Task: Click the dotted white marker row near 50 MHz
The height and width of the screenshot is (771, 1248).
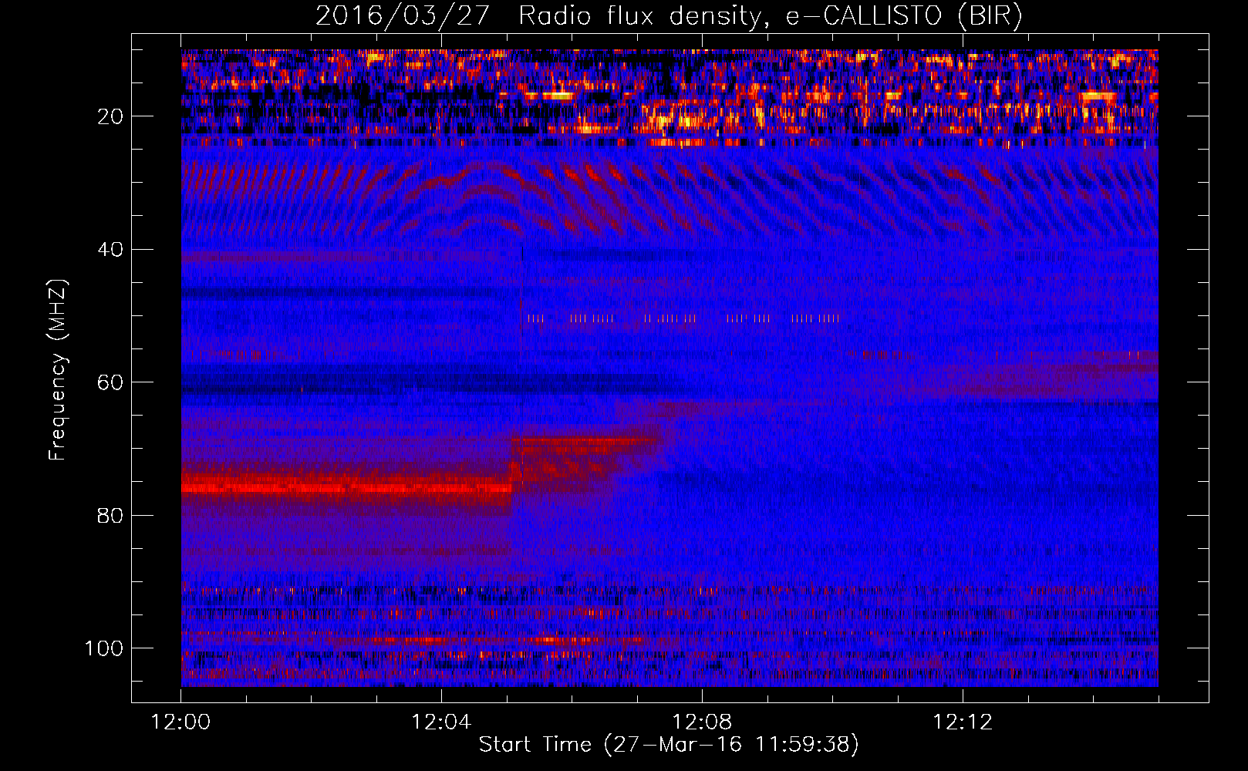Action: coord(683,318)
